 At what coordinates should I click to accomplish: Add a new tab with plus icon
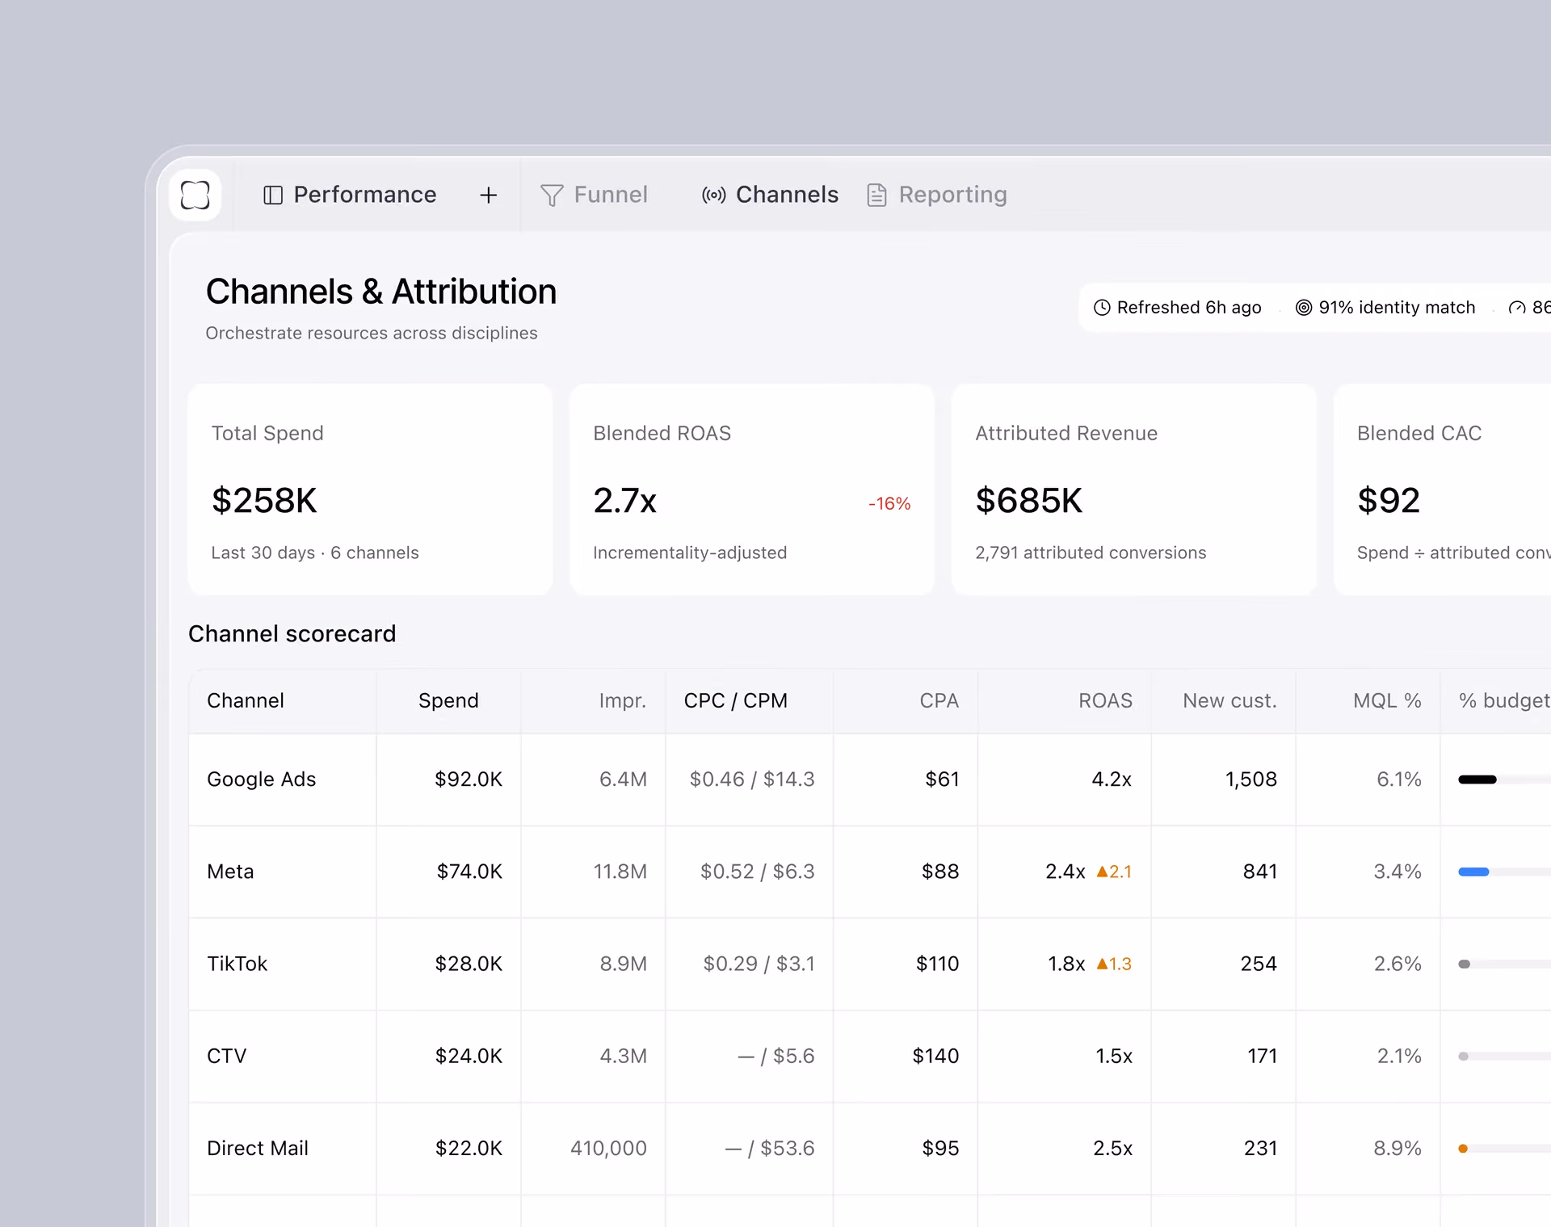pyautogui.click(x=488, y=195)
